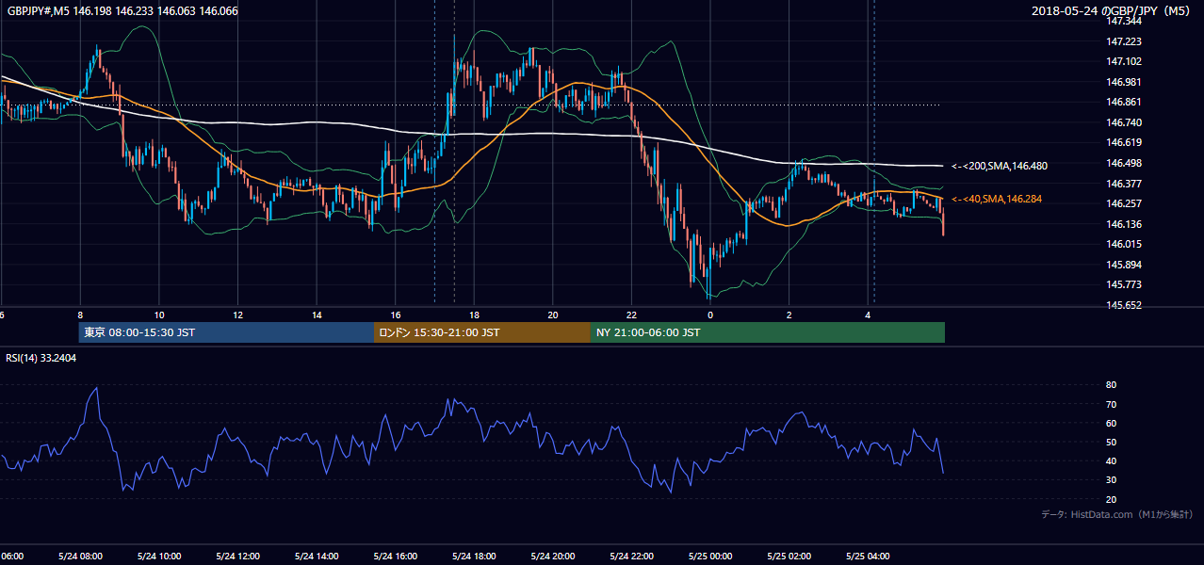Click the RSI axis level 60
This screenshot has width=1204, height=565.
(x=1112, y=423)
